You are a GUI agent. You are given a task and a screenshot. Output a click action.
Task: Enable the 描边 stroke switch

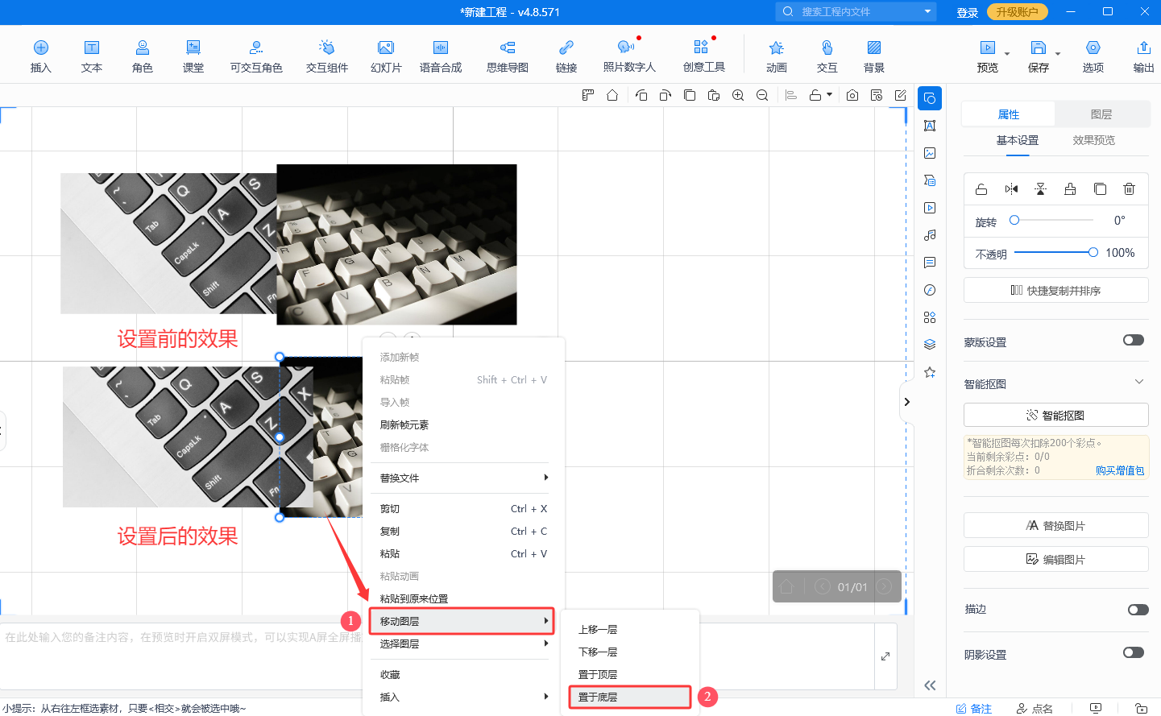tap(1137, 610)
